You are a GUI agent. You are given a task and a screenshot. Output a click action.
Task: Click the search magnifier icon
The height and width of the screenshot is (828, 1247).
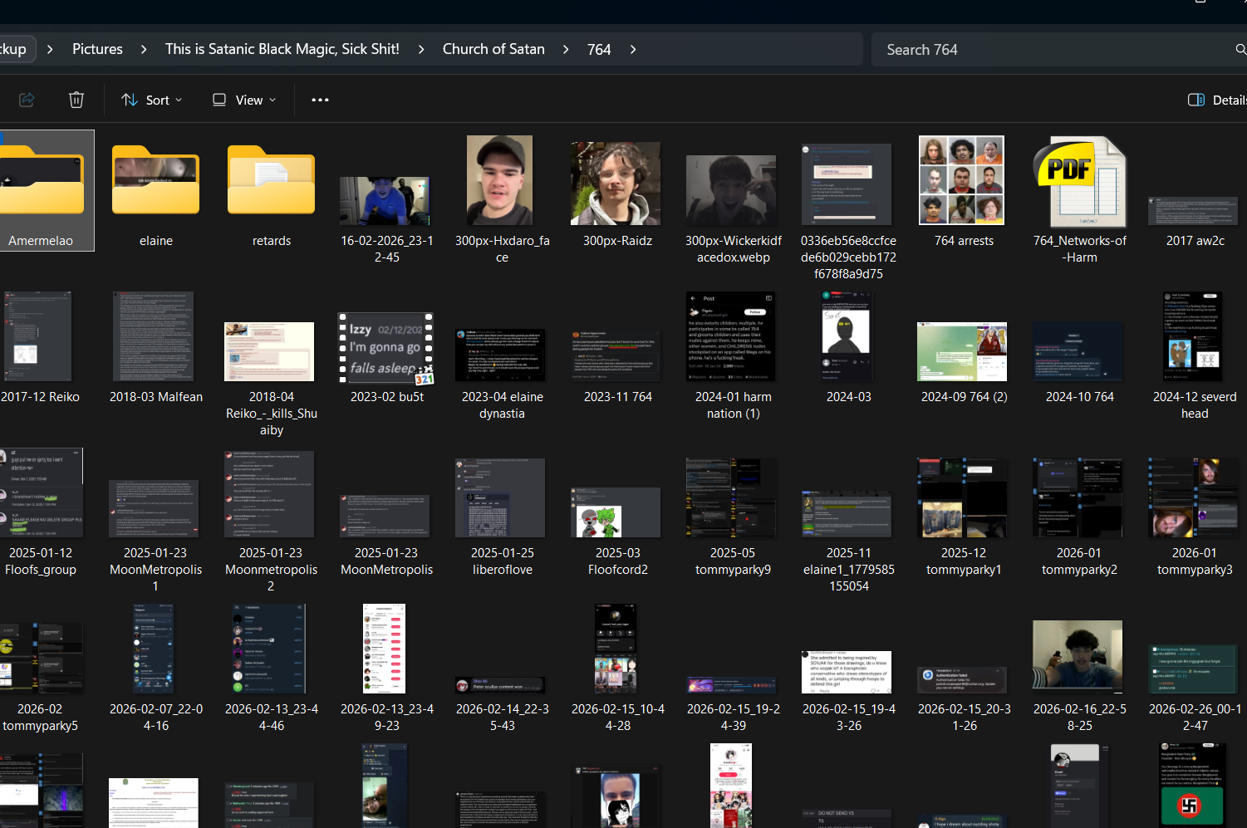(x=1240, y=50)
